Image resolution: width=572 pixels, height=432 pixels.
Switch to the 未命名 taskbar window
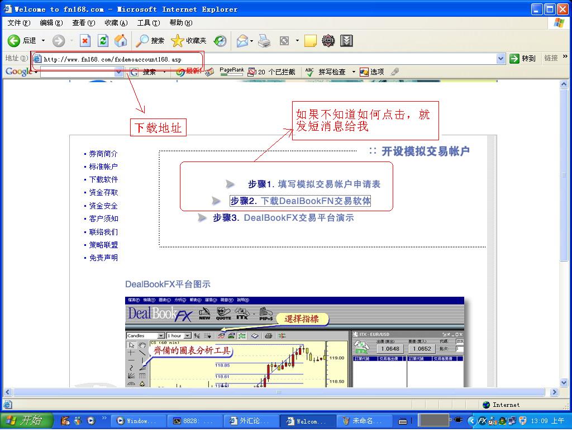click(364, 421)
